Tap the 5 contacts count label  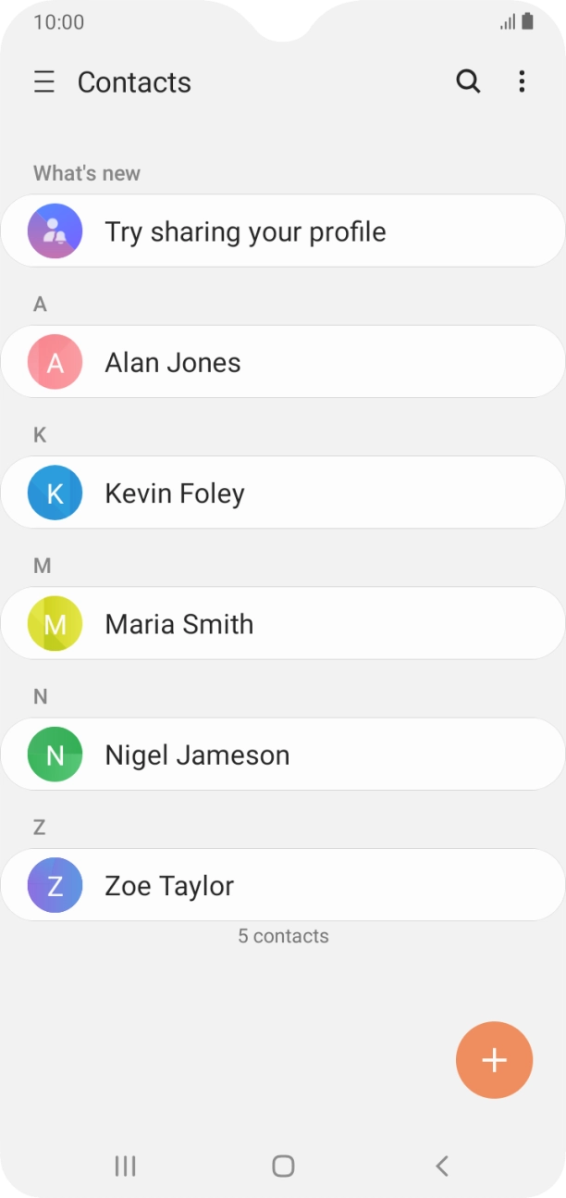283,936
